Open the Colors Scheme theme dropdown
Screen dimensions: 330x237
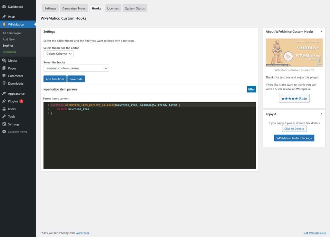[x=58, y=54]
